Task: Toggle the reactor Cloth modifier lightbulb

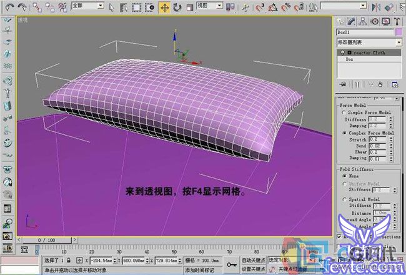Action: click(x=342, y=52)
